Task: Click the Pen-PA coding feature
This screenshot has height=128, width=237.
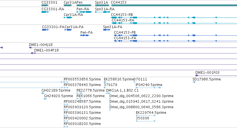Action: coord(87,33)
